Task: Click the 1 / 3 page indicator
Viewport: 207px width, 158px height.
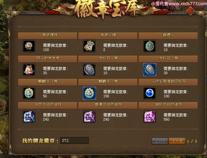Action: (x=192, y=141)
